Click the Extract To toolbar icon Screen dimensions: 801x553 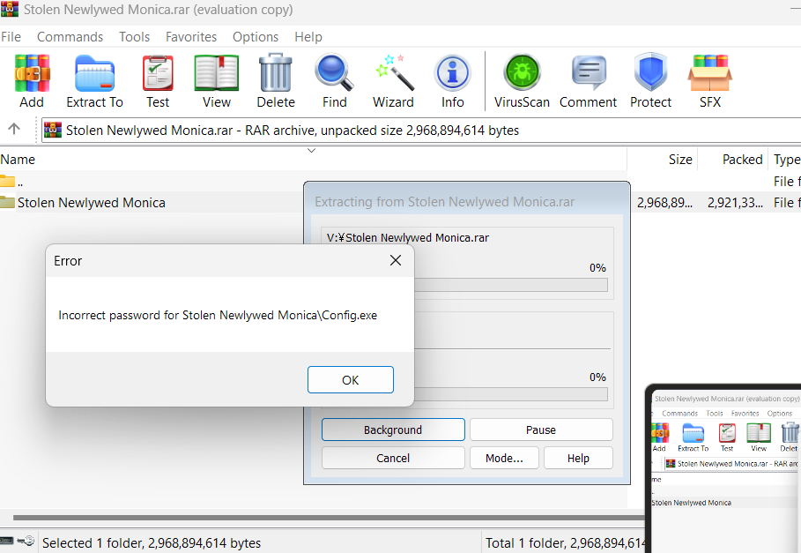[x=94, y=74]
